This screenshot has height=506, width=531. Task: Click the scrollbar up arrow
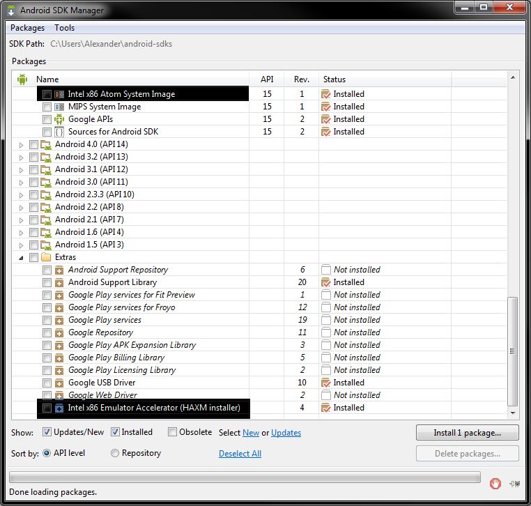point(513,77)
